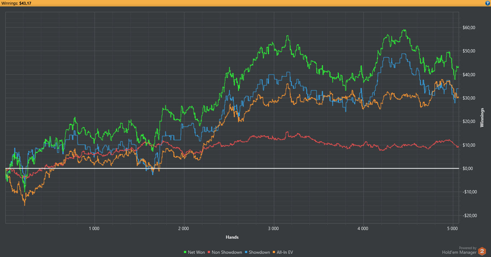Click the red Non Showdown color swatch
This screenshot has height=257, width=491.
[210, 252]
